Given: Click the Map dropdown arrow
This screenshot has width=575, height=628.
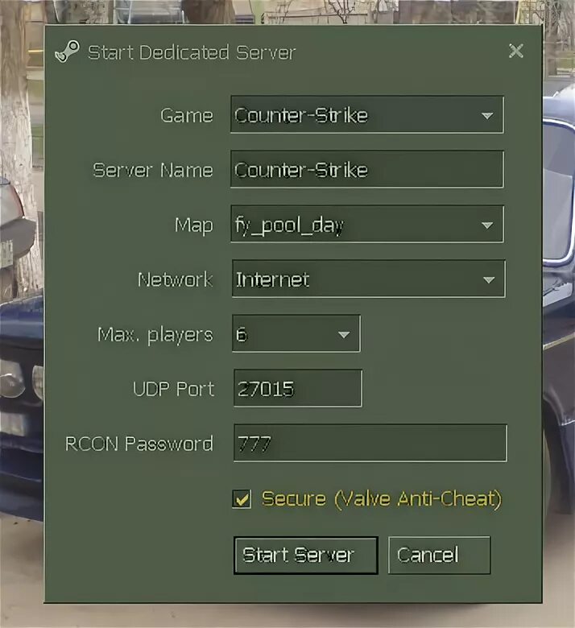Looking at the screenshot, I should (x=487, y=225).
